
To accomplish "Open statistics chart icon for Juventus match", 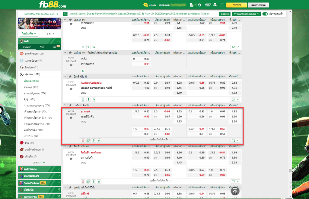I will pos(99,140).
